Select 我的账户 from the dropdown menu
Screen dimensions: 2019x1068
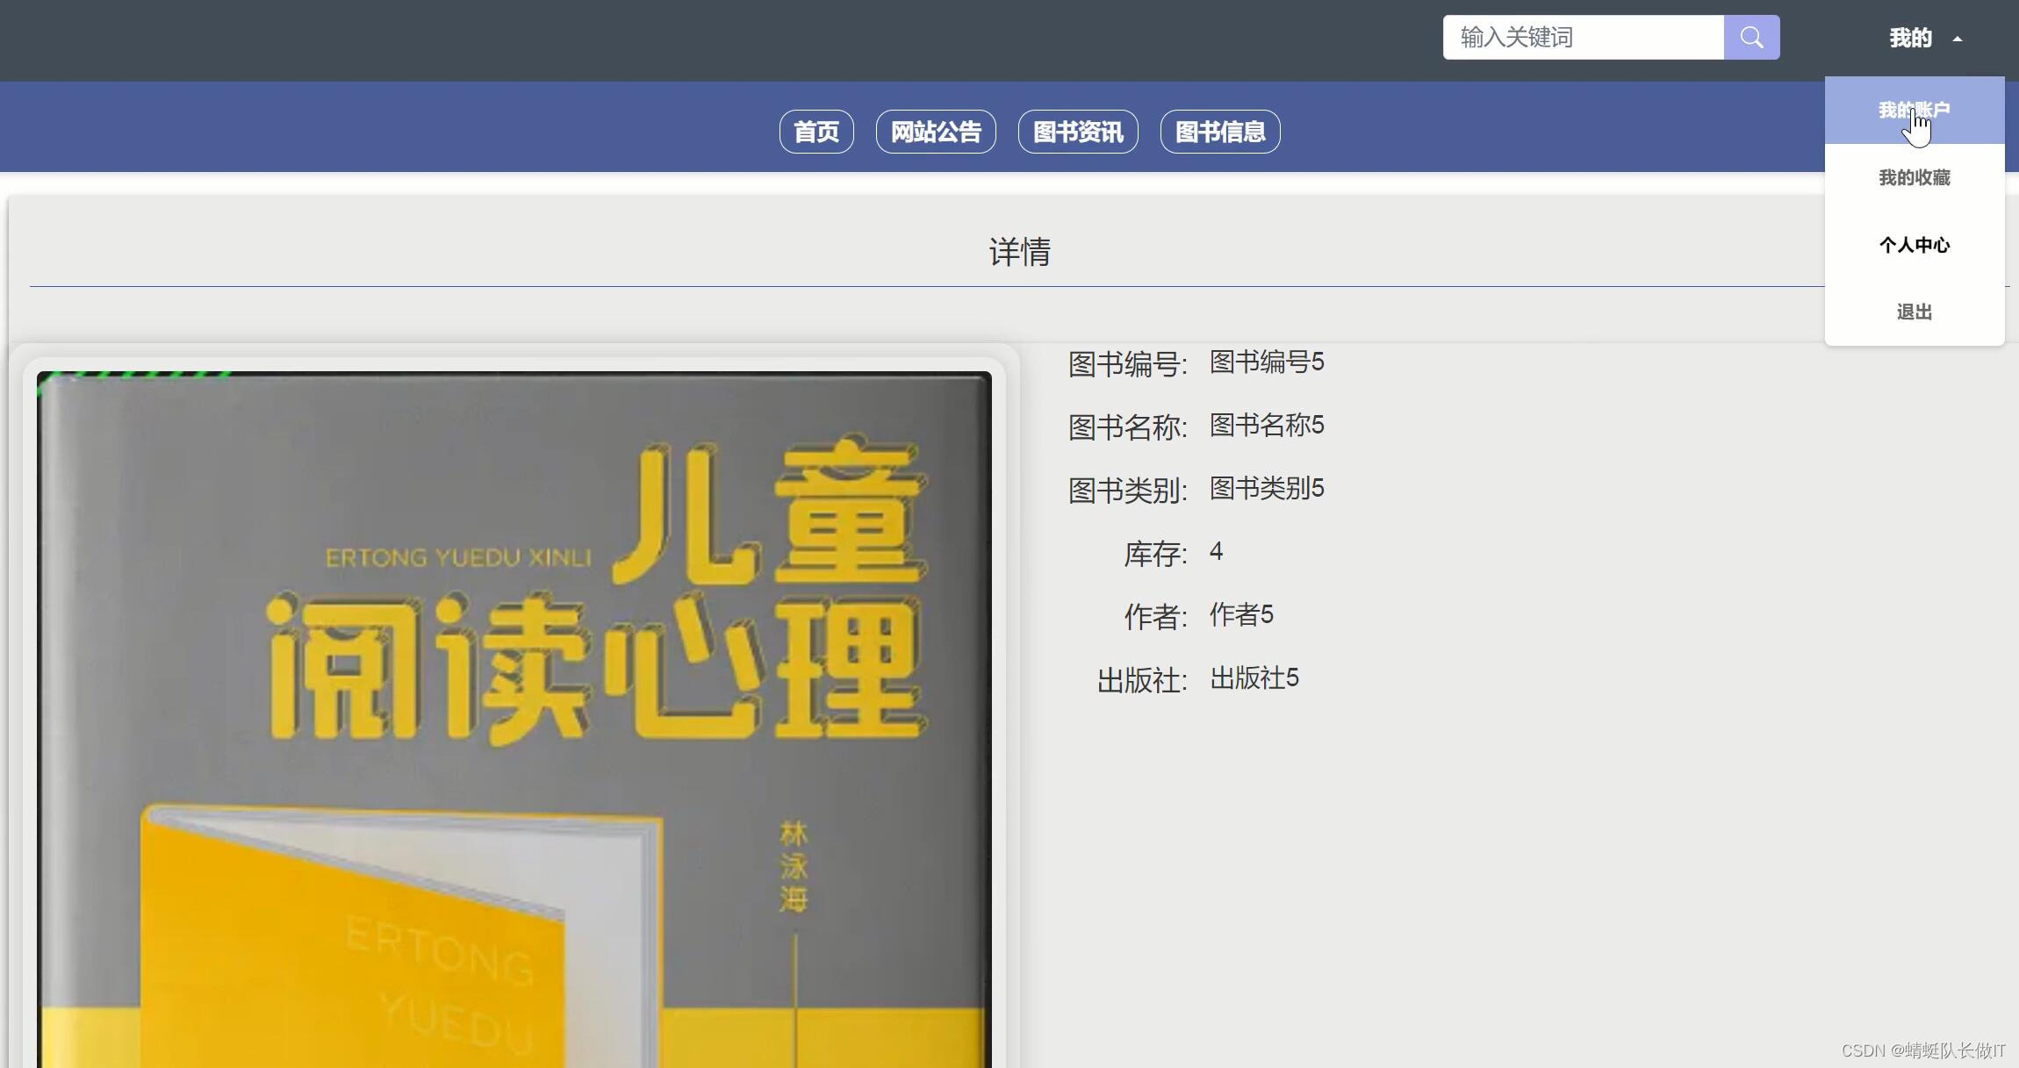click(1914, 111)
